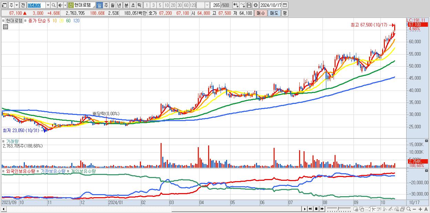Rewind the chart replay
This screenshot has height=213, width=430.
coord(310,209)
